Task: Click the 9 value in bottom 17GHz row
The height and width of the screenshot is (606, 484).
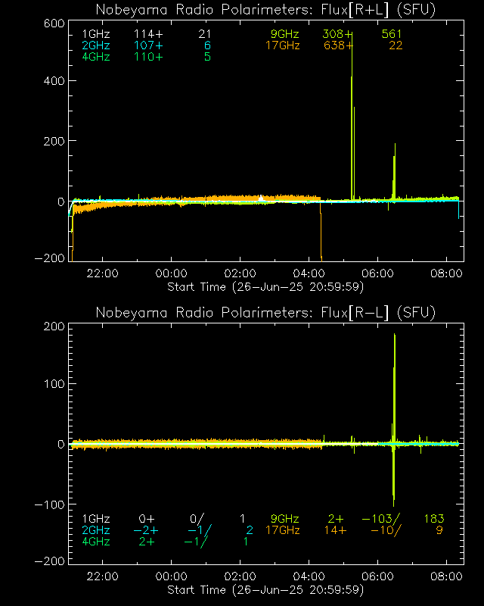Action: pos(439,529)
